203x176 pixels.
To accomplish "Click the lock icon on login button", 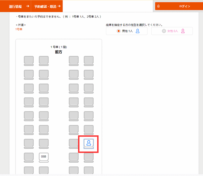I will point(158,6).
